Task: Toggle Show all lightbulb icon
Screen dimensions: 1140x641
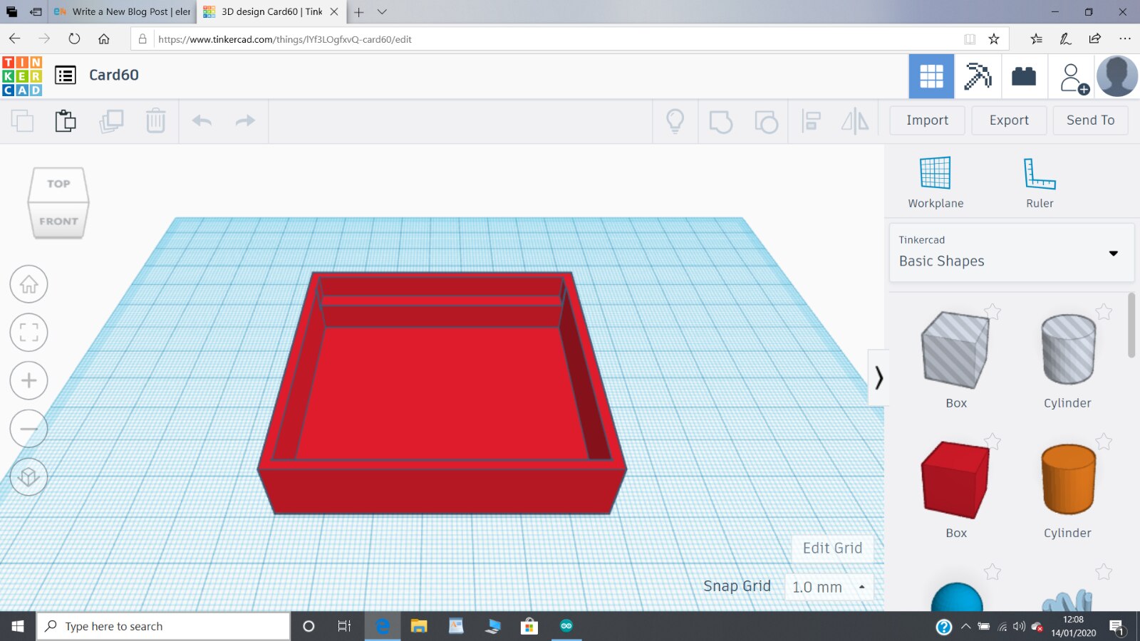Action: click(675, 121)
